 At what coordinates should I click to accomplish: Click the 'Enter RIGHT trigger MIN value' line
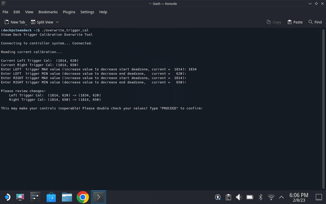(94, 82)
